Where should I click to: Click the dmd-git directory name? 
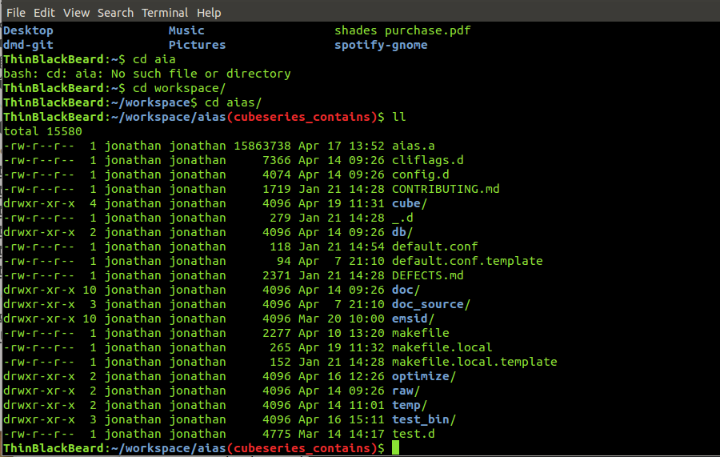click(29, 45)
